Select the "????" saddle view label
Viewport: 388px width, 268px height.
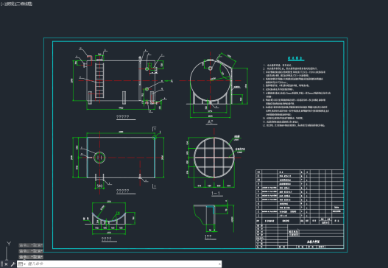click(x=106, y=239)
